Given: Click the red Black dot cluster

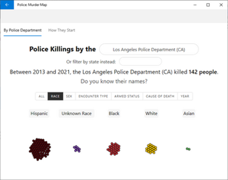Looking at the screenshot, I should (x=113, y=149).
